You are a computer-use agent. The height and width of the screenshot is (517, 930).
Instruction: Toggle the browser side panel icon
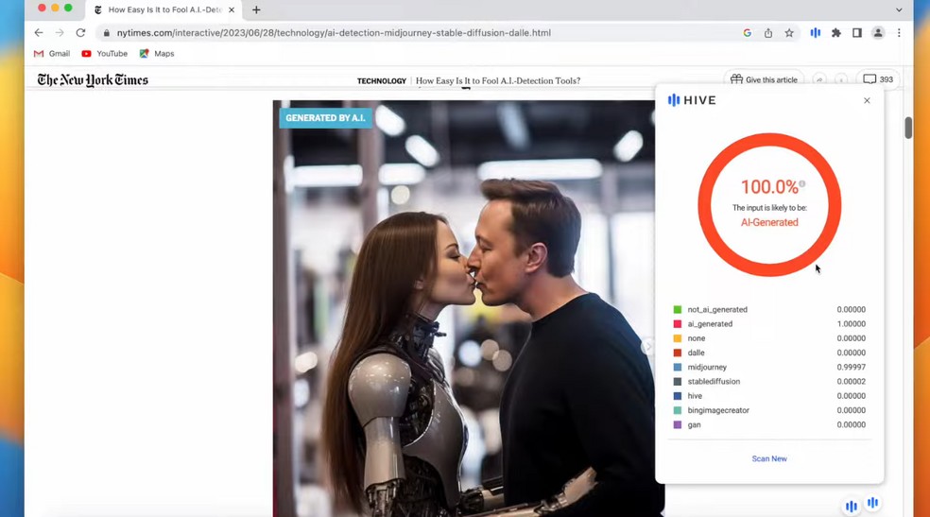pyautogui.click(x=857, y=33)
